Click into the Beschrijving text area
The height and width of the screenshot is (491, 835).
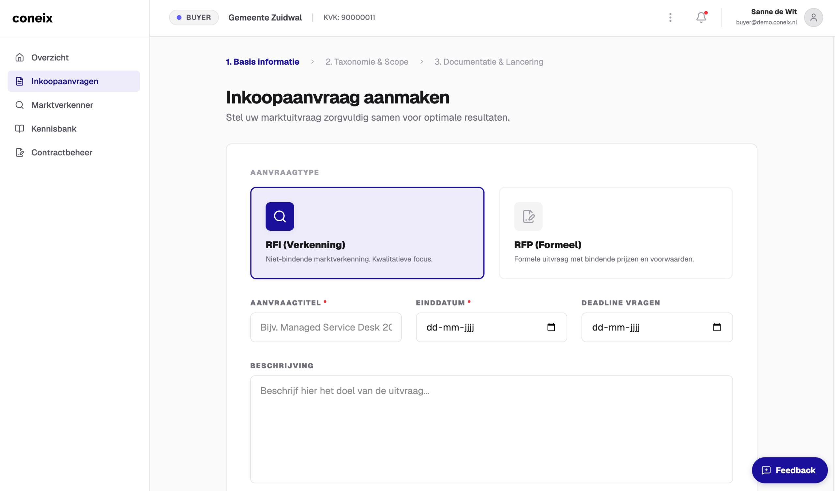pyautogui.click(x=492, y=429)
